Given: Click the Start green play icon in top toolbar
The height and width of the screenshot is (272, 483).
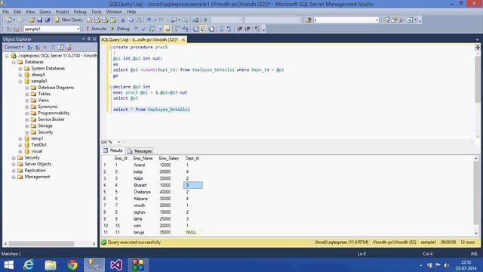Looking at the screenshot, I should coord(205,20).
